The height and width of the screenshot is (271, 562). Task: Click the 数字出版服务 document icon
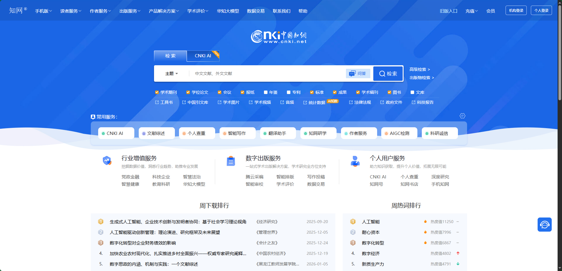[231, 161]
